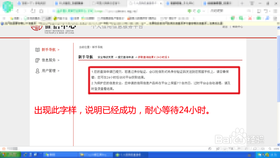Screen dimensions: 280x158
Task: Click the Windows Start button
Action: [10, 155]
